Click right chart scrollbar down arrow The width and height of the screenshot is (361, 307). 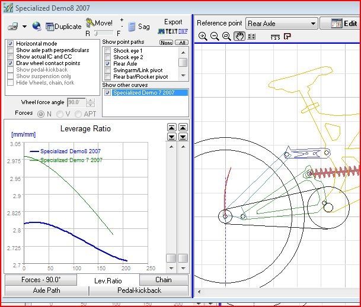(x=183, y=268)
